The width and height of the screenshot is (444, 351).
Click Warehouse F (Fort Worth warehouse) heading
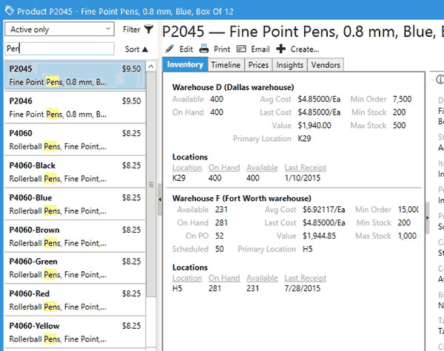[x=241, y=198]
